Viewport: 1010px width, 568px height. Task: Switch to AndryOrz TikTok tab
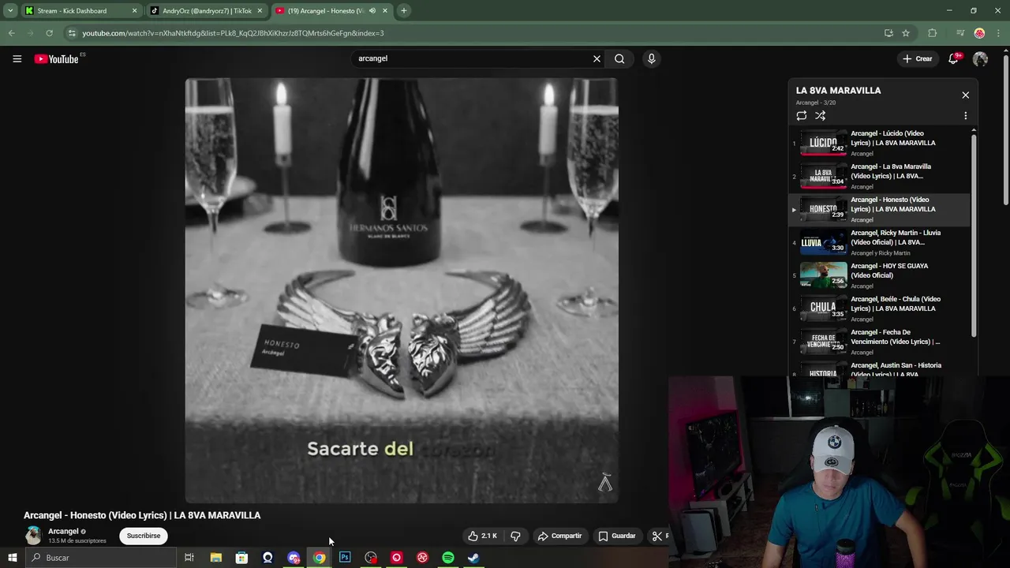(207, 11)
